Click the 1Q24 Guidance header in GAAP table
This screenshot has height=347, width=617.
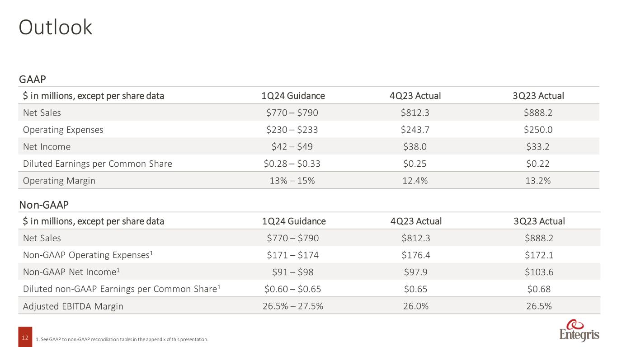pos(293,96)
